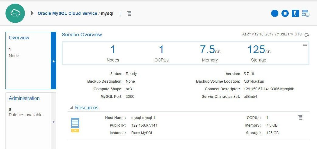Screen dimensions: 317x149
Task: Click the Resources heading
Action: coord(87,108)
